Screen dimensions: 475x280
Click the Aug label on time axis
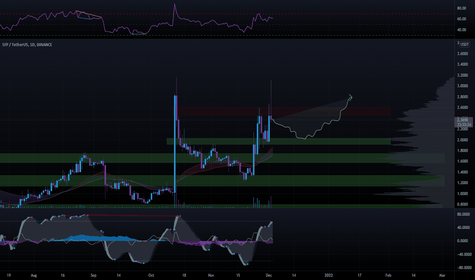tap(34, 275)
